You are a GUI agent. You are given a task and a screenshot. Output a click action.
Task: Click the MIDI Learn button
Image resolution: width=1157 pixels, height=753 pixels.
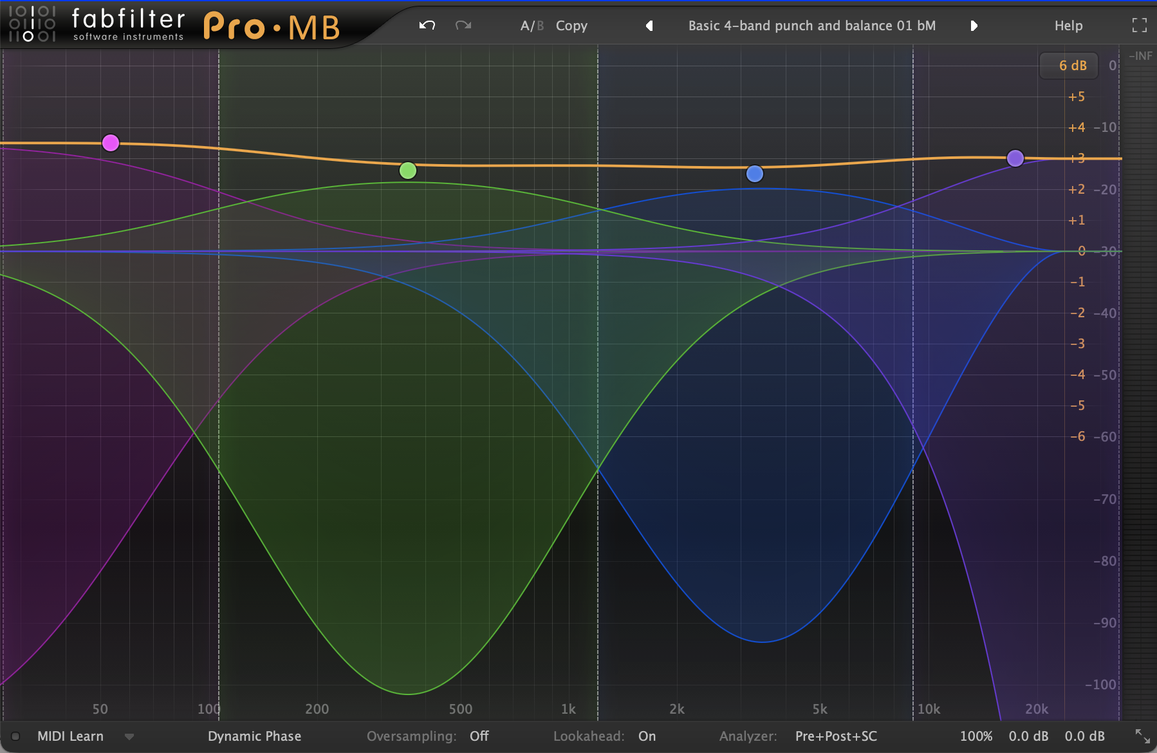[x=70, y=736]
